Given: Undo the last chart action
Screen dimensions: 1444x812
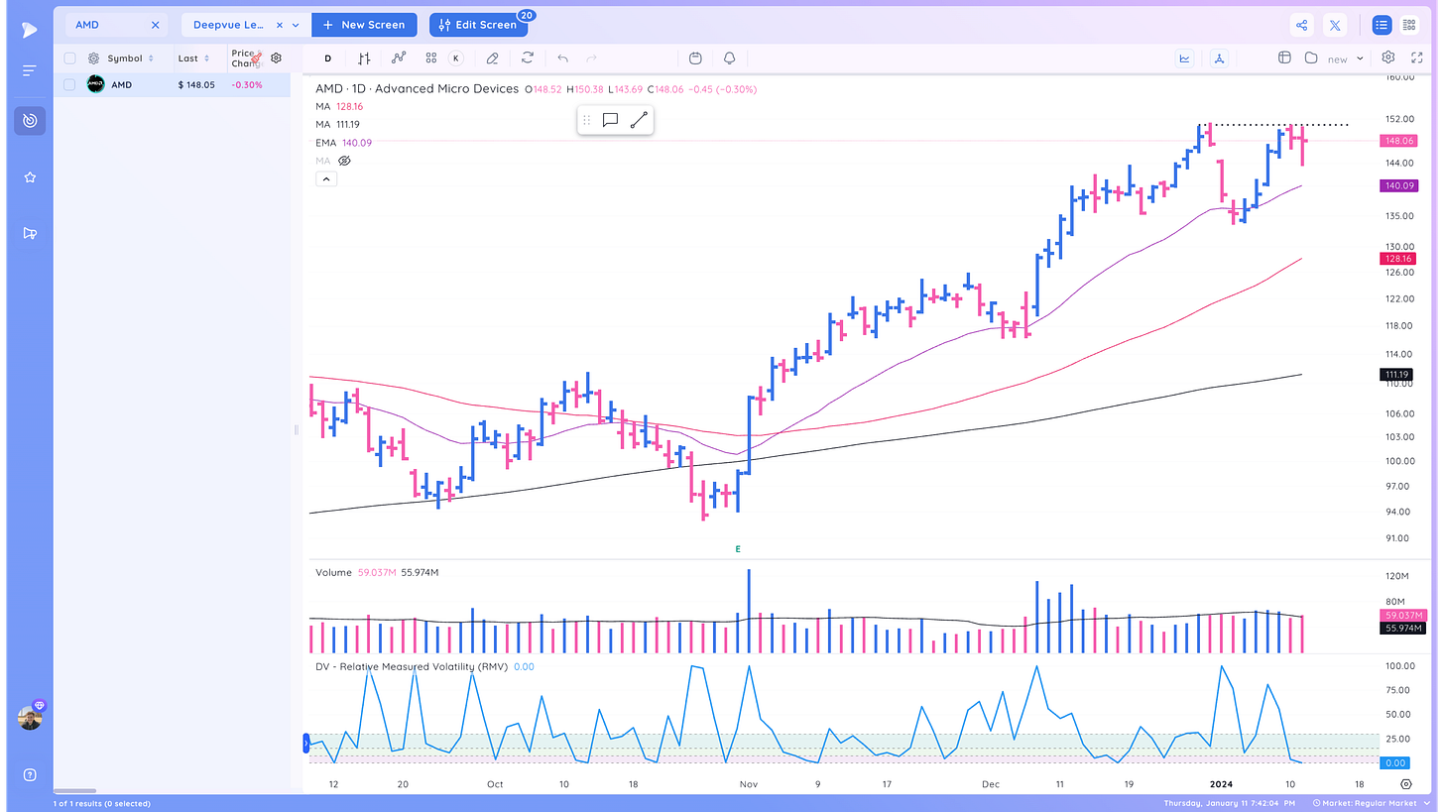Looking at the screenshot, I should pos(562,58).
